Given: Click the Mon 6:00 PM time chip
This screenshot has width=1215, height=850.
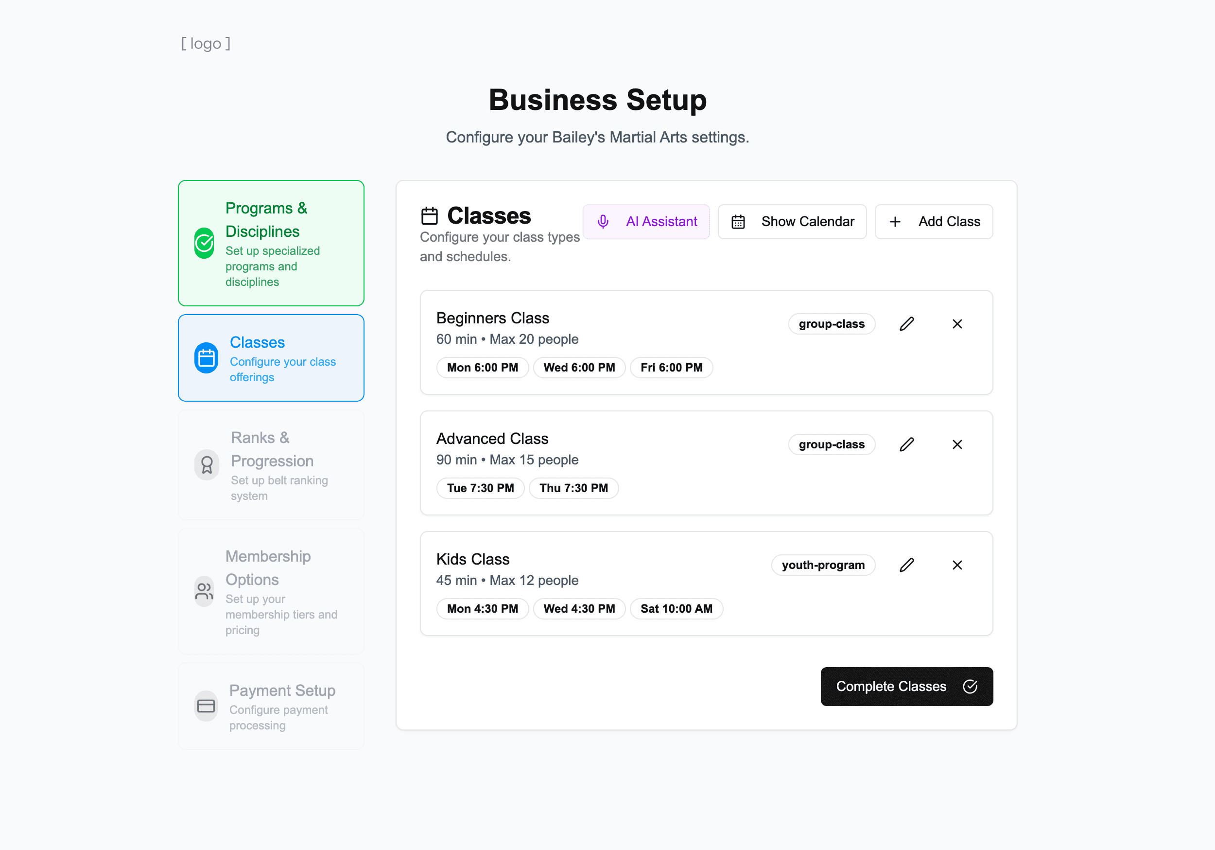Looking at the screenshot, I should tap(482, 368).
